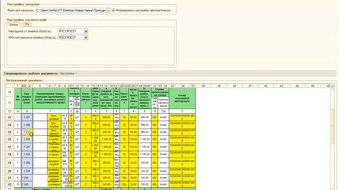Click 'Код товара/ работ, услуг' header cell
The height and width of the screenshot is (190, 339).
(x=27, y=98)
